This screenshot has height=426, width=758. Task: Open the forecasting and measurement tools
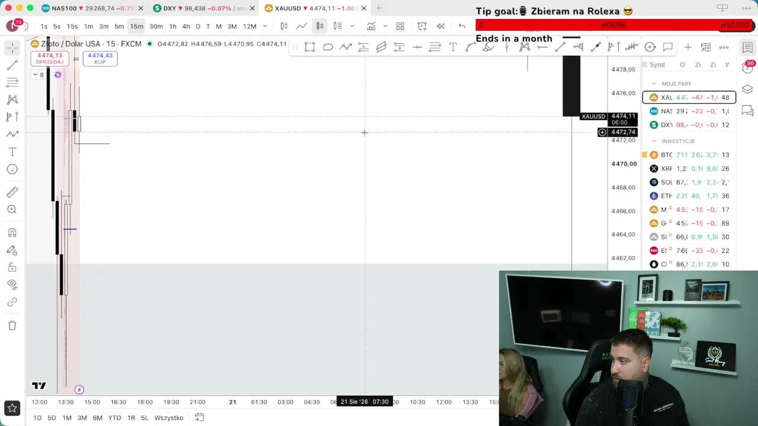(x=12, y=117)
